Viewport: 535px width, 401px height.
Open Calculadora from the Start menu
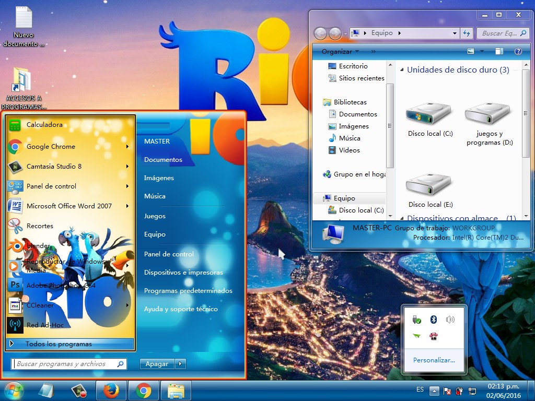(70, 125)
